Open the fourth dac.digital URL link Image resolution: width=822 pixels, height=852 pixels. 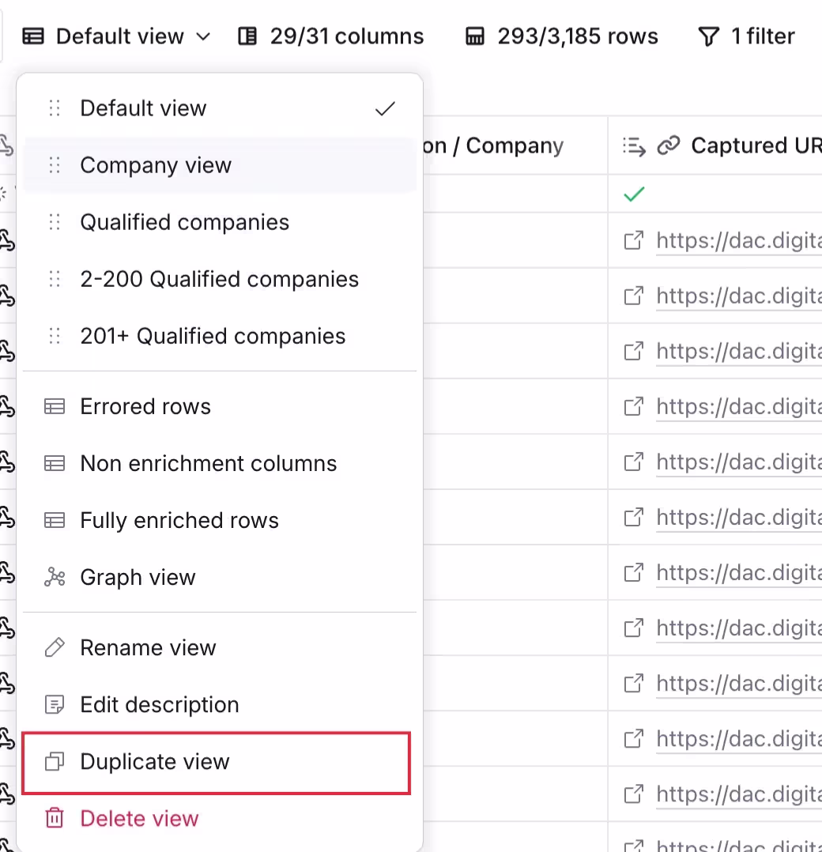pos(739,407)
